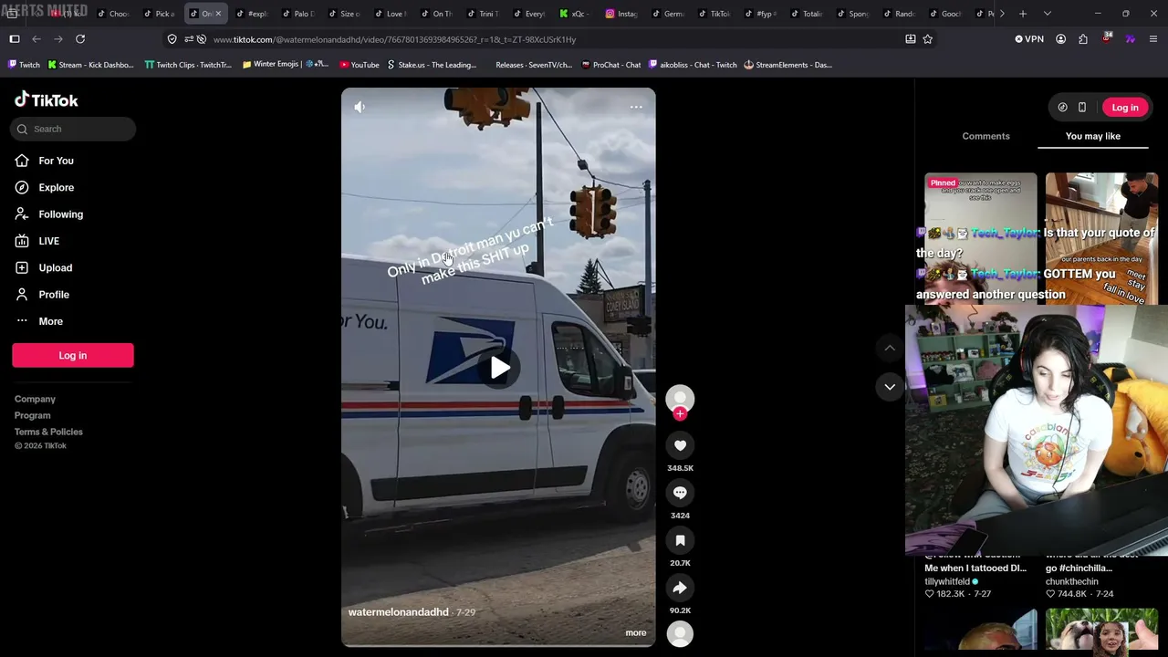Screen dimensions: 1168x657
Task: Click the phone app icon beside Log in
Action: (1082, 108)
